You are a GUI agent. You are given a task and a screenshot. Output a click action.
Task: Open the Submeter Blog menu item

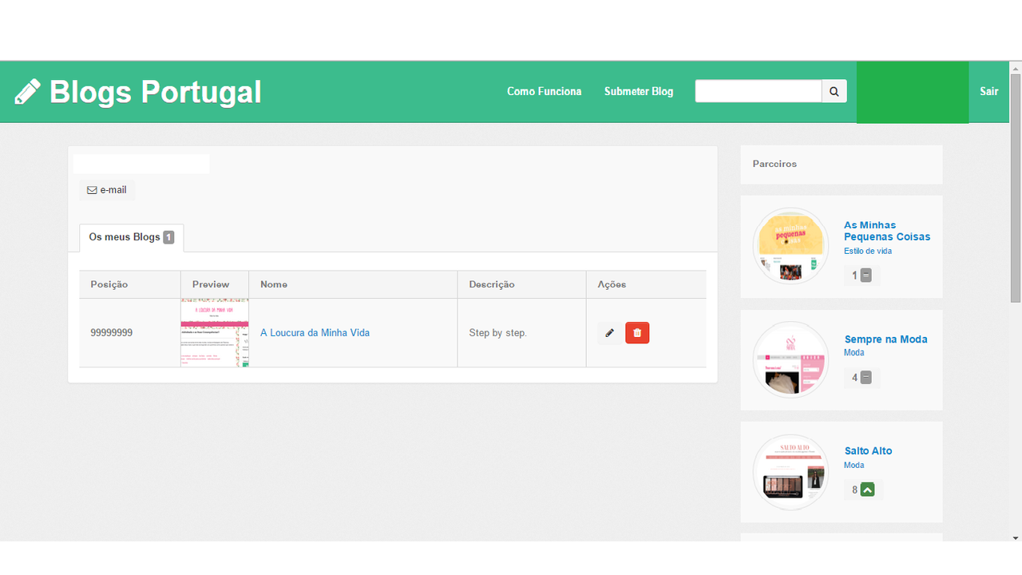click(638, 92)
